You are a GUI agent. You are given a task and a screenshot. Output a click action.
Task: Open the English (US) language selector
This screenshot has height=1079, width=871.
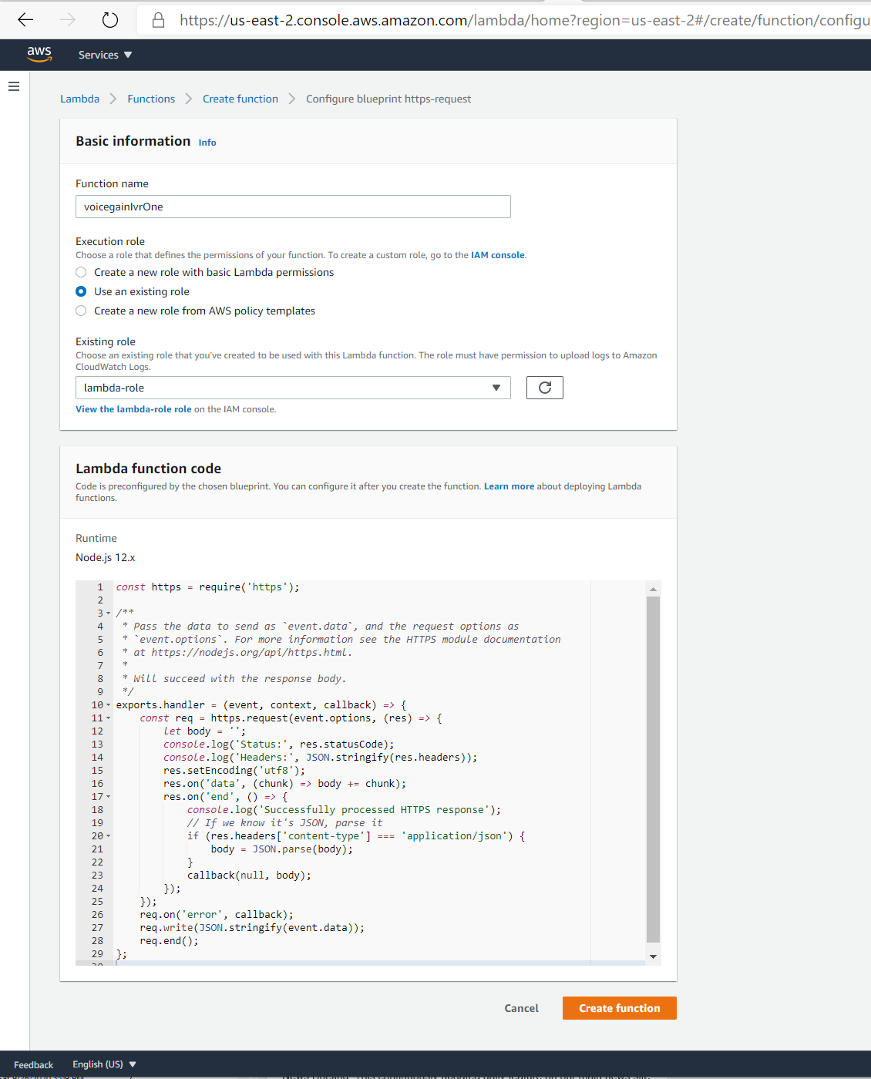[104, 1064]
